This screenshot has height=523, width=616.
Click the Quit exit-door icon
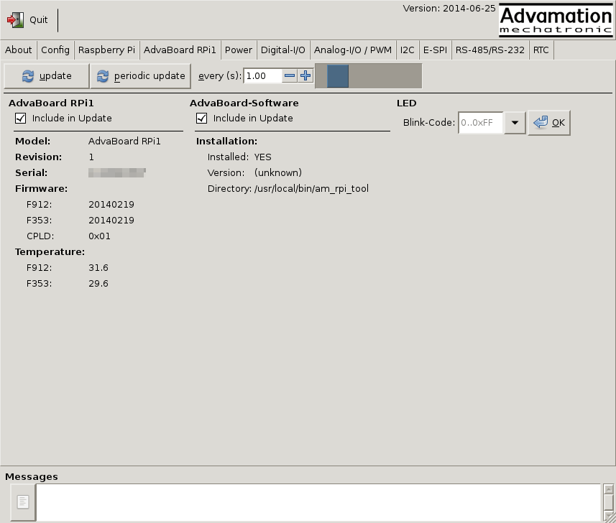point(15,20)
